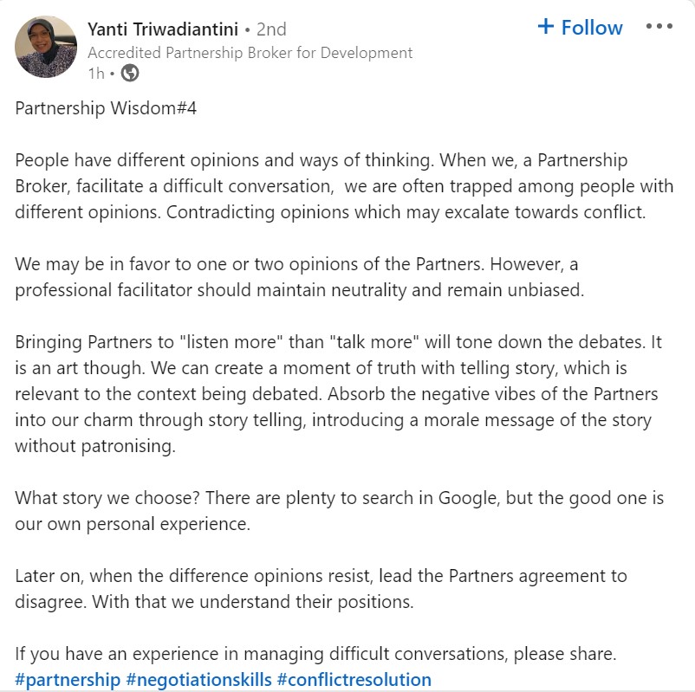Open the #negotiationskills hashtag
695x692 pixels.
click(198, 679)
